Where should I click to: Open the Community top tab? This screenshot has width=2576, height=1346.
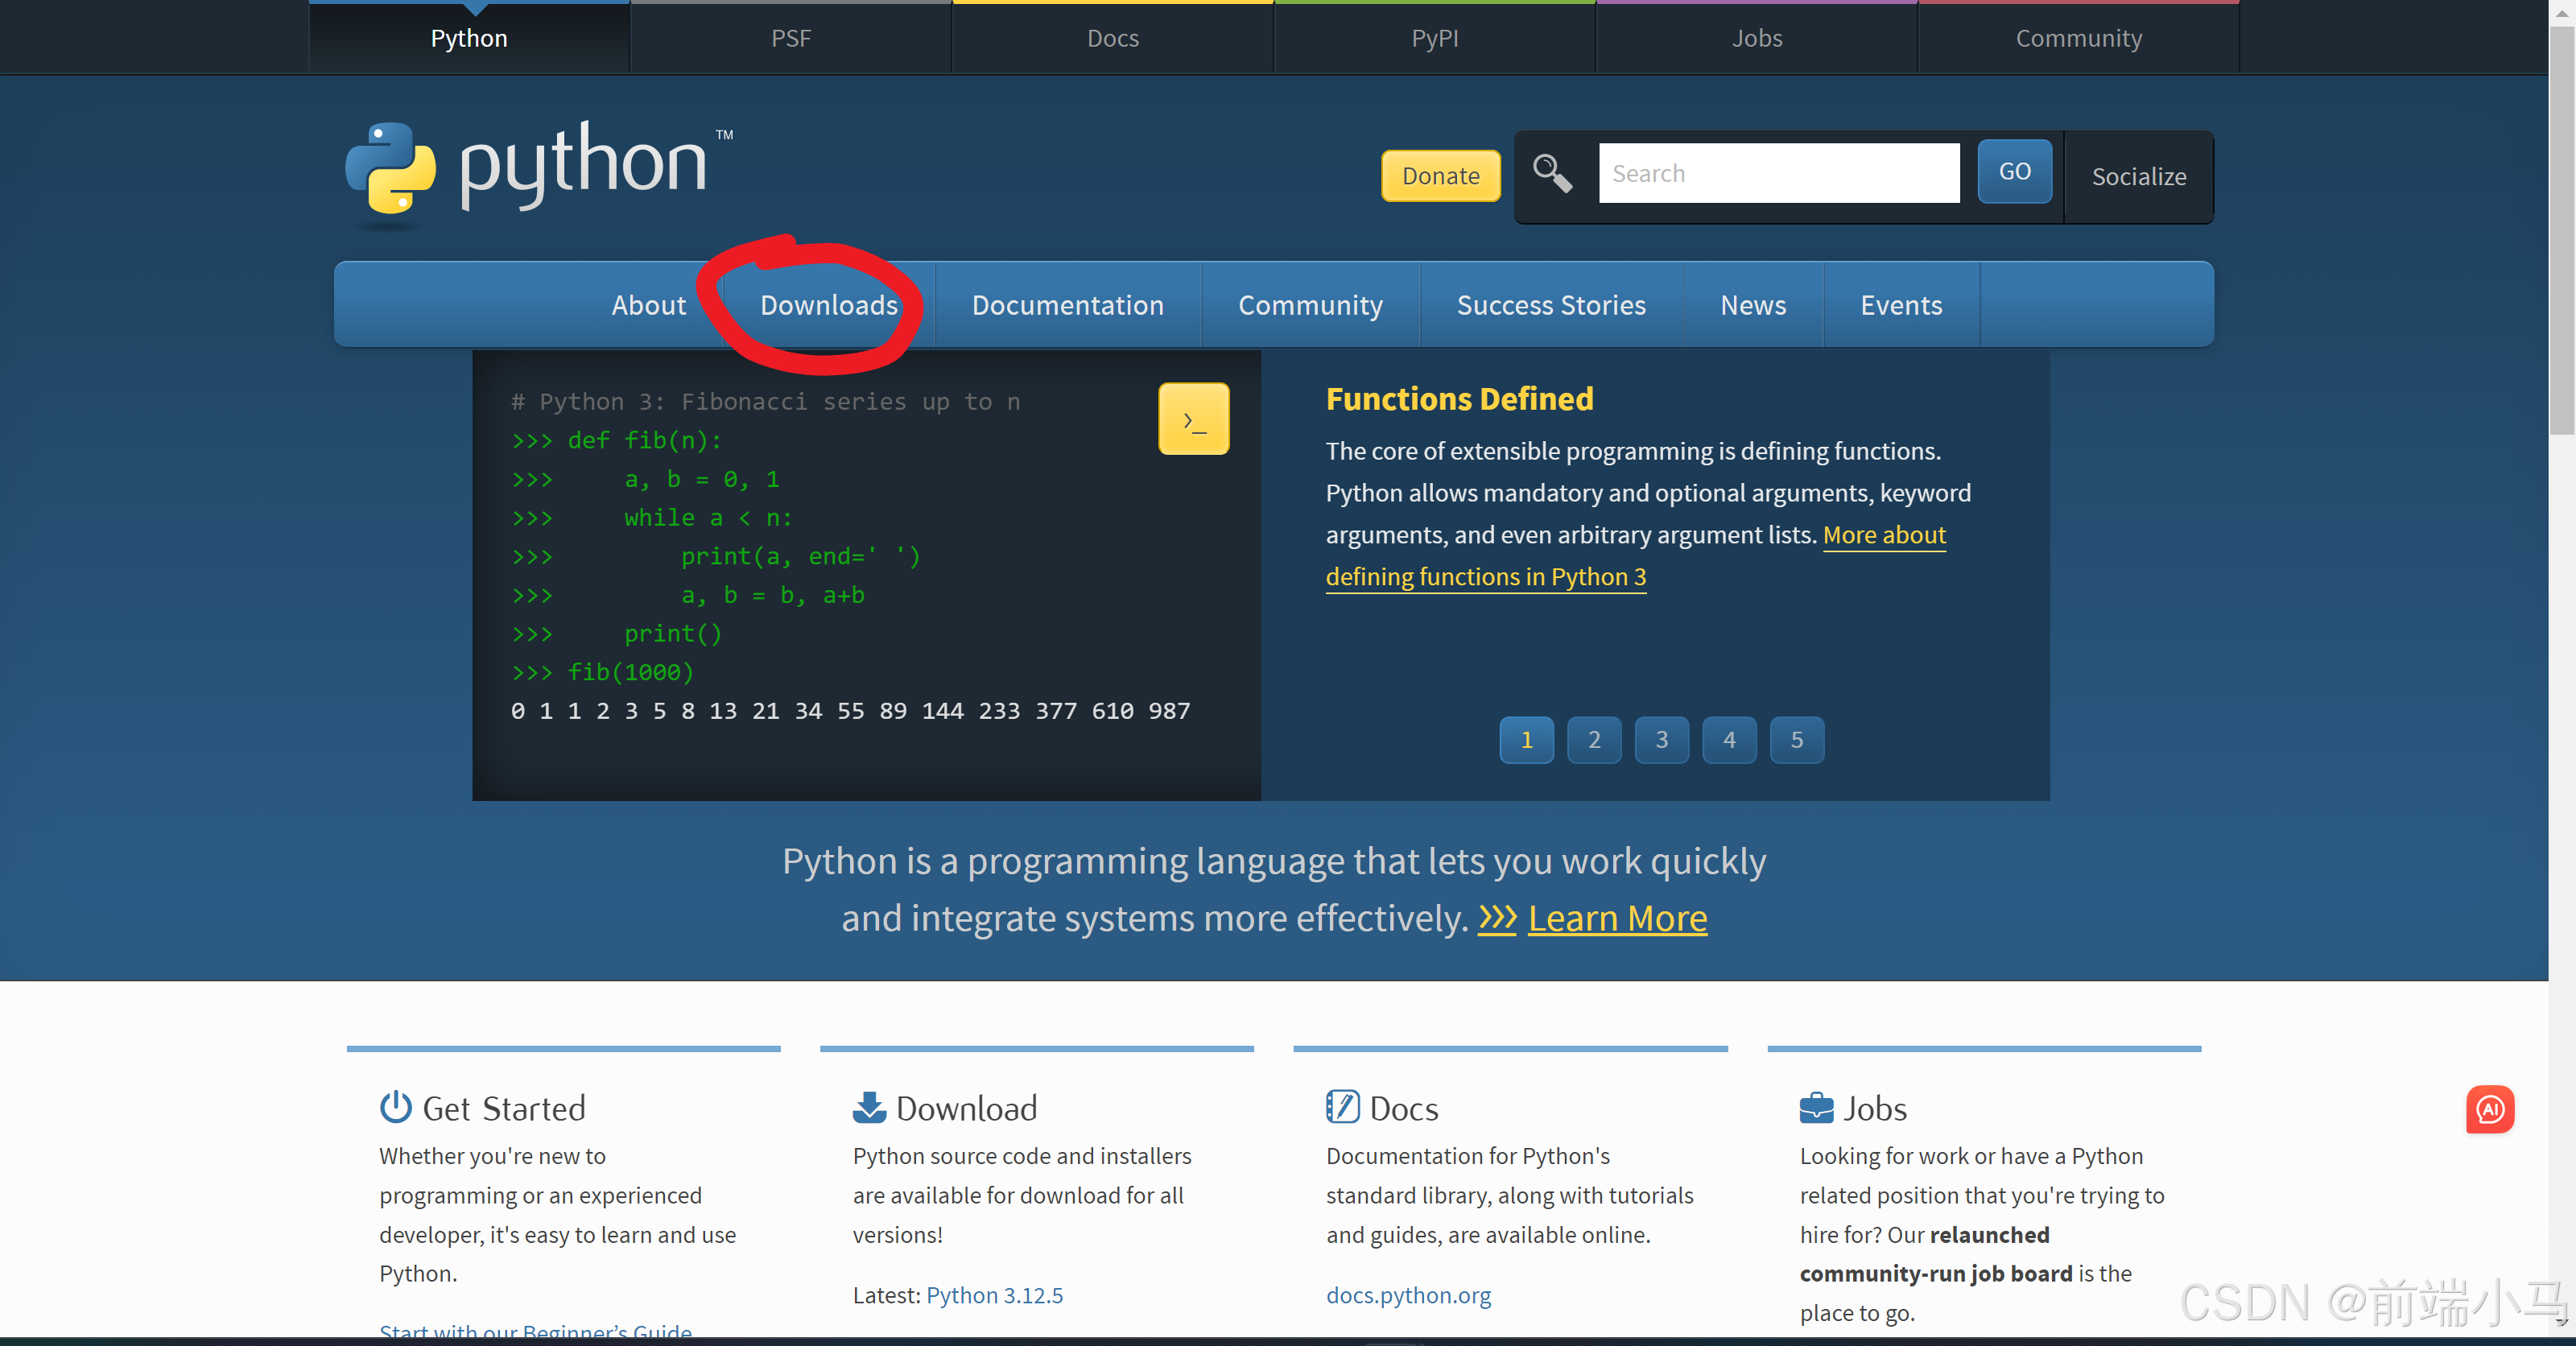point(2079,38)
